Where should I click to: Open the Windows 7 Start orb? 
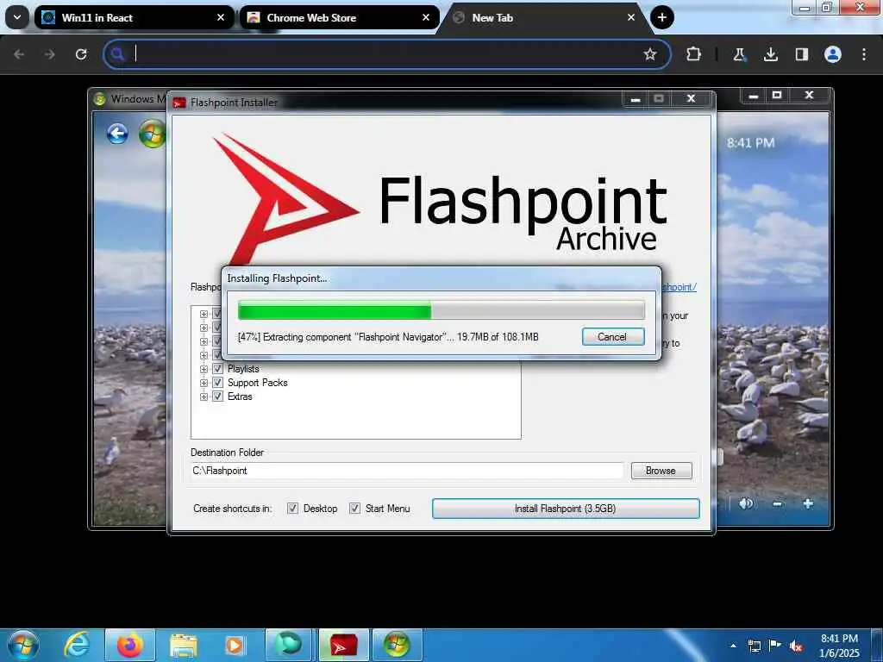pyautogui.click(x=23, y=645)
